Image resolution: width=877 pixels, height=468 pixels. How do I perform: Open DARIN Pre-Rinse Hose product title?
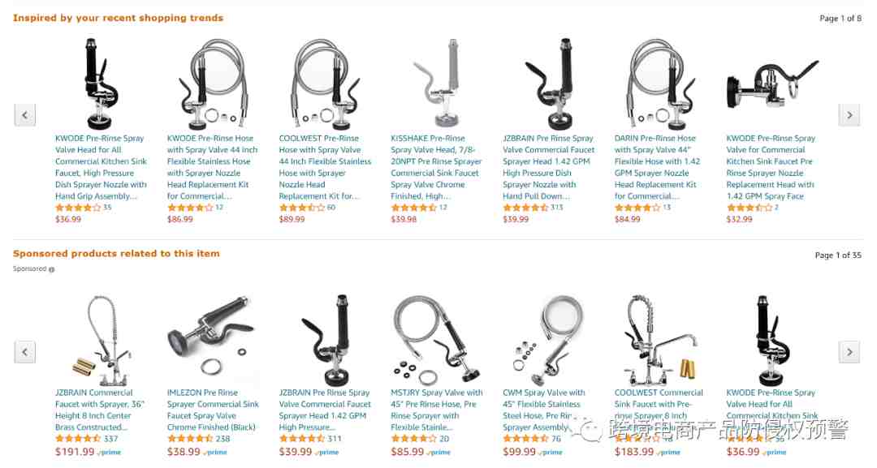[x=655, y=167]
